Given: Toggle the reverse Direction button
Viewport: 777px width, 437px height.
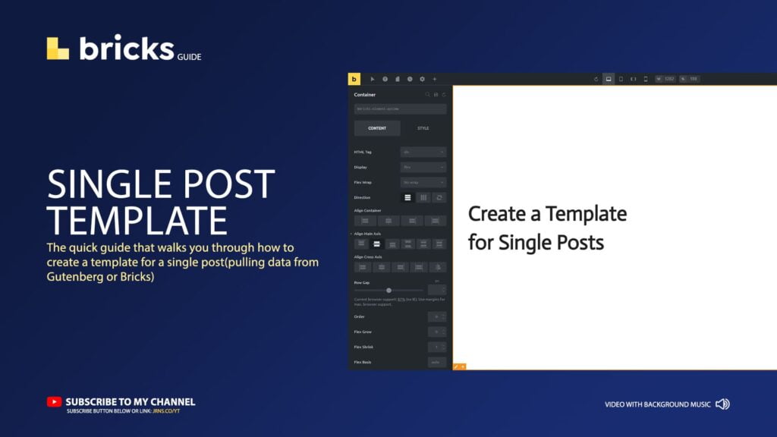Looking at the screenshot, I should click(439, 198).
